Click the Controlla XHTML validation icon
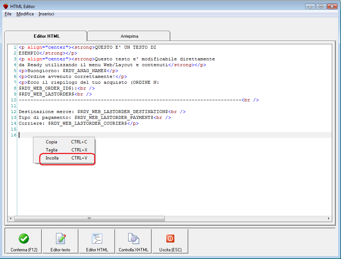341x259 pixels. tap(133, 239)
